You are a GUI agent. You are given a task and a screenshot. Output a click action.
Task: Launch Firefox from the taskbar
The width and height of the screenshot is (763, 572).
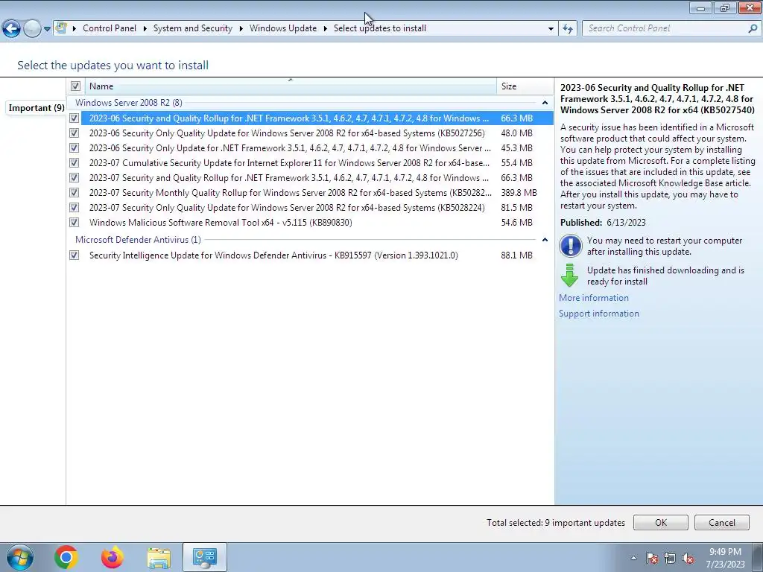point(113,557)
